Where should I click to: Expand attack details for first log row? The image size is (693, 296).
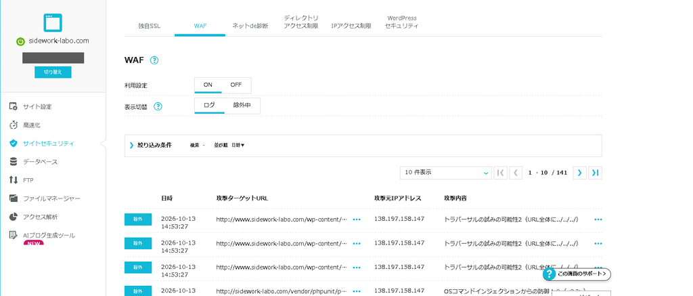pyautogui.click(x=598, y=219)
